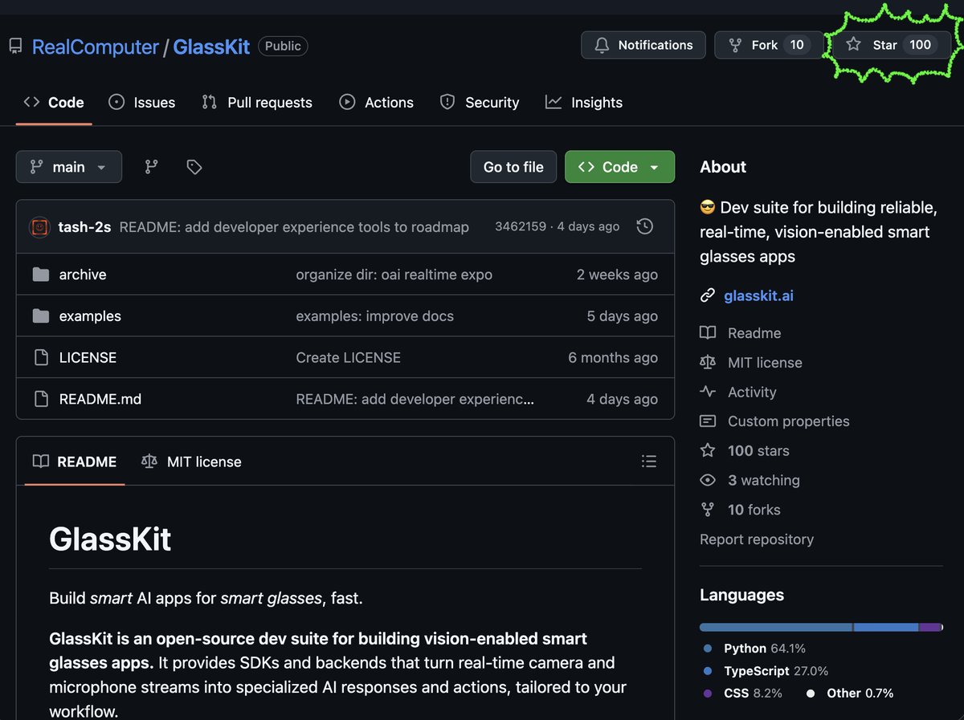Open the README.md file

[100, 399]
